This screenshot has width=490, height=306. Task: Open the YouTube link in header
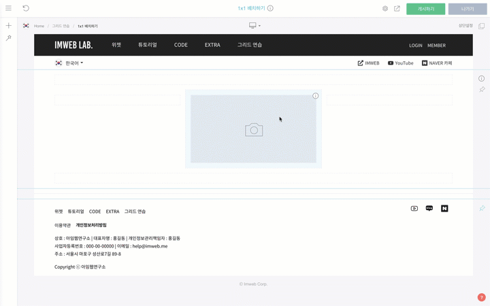coord(401,63)
